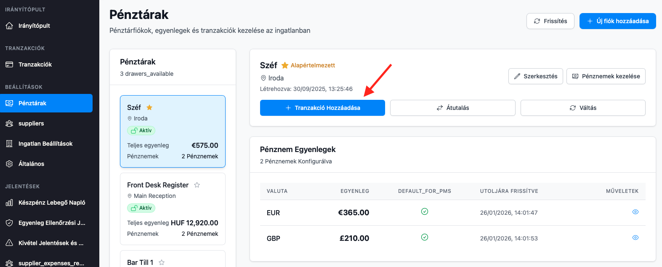Click the Egyenleg Ellenőrzési shield icon
The width and height of the screenshot is (662, 267).
pyautogui.click(x=9, y=223)
